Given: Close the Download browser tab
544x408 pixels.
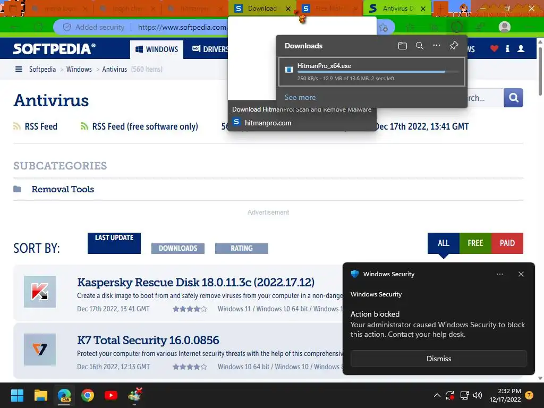Looking at the screenshot, I should tap(288, 8).
